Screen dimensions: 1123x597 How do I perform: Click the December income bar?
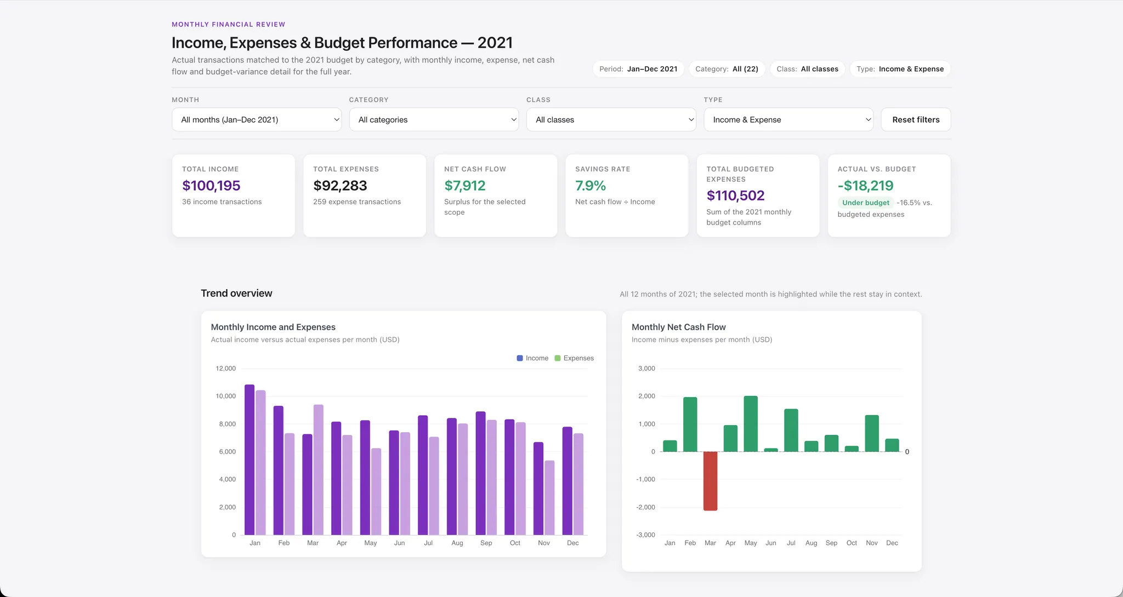pyautogui.click(x=568, y=481)
